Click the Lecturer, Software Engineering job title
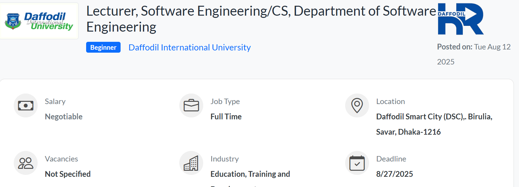The height and width of the screenshot is (187, 519). click(x=261, y=19)
